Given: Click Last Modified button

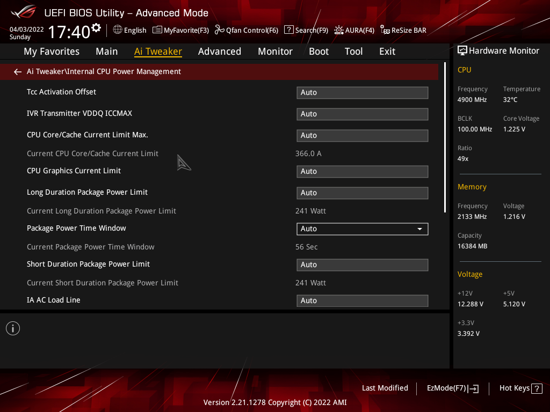Looking at the screenshot, I should click(385, 388).
